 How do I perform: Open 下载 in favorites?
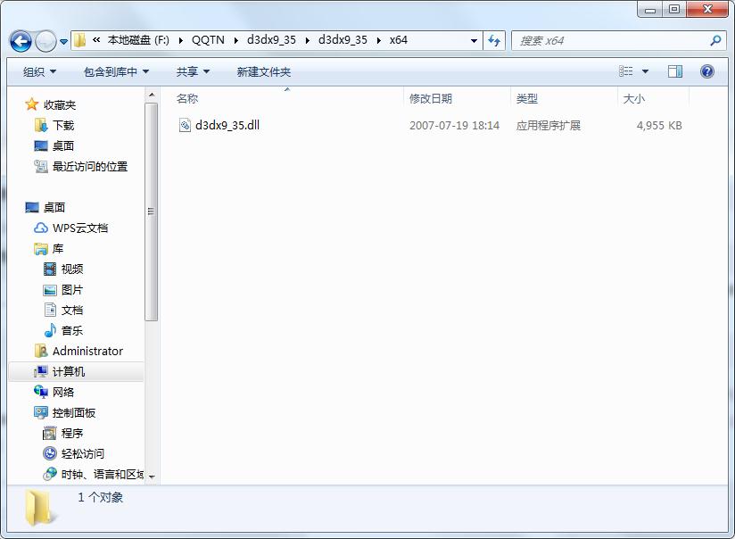[63, 125]
